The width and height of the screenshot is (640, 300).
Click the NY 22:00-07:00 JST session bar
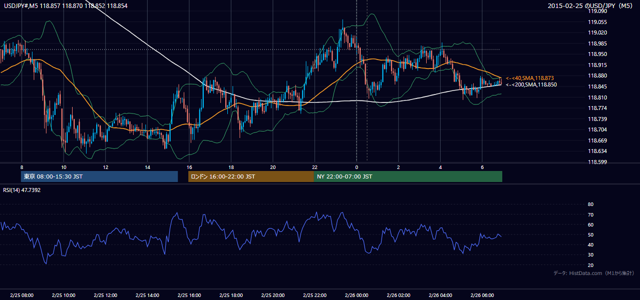[408, 176]
